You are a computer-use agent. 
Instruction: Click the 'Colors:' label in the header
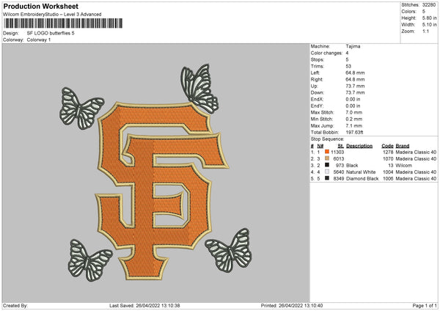408,12
